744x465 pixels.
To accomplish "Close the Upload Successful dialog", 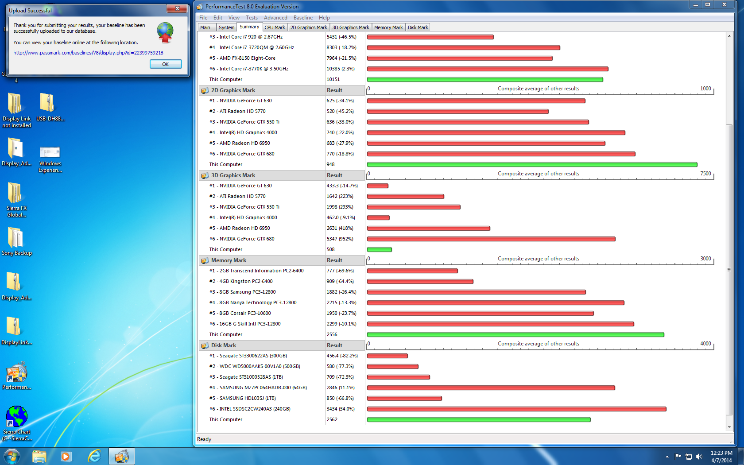I will pos(177,9).
